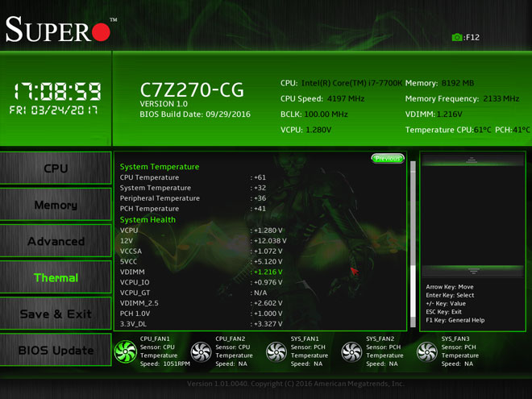The image size is (532, 399).
Task: Click the SYS_FAN1 label
Action: click(x=305, y=339)
